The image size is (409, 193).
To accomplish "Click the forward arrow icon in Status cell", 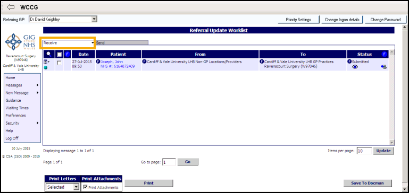I will [383, 67].
